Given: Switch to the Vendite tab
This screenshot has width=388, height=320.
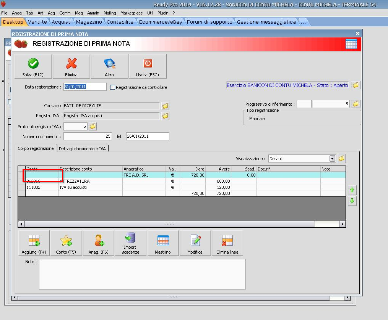Looking at the screenshot, I should (37, 22).
